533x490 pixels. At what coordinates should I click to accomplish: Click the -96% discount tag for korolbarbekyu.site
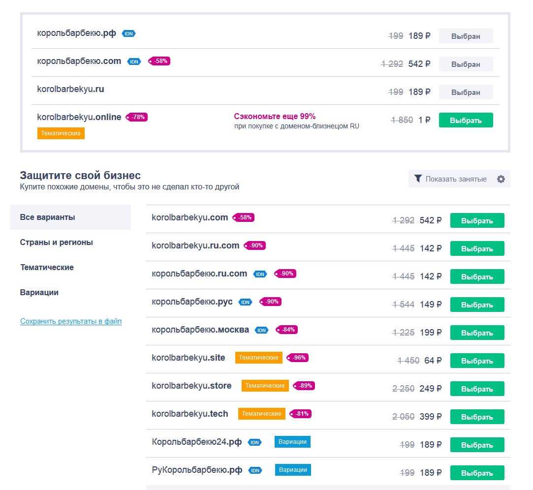298,358
